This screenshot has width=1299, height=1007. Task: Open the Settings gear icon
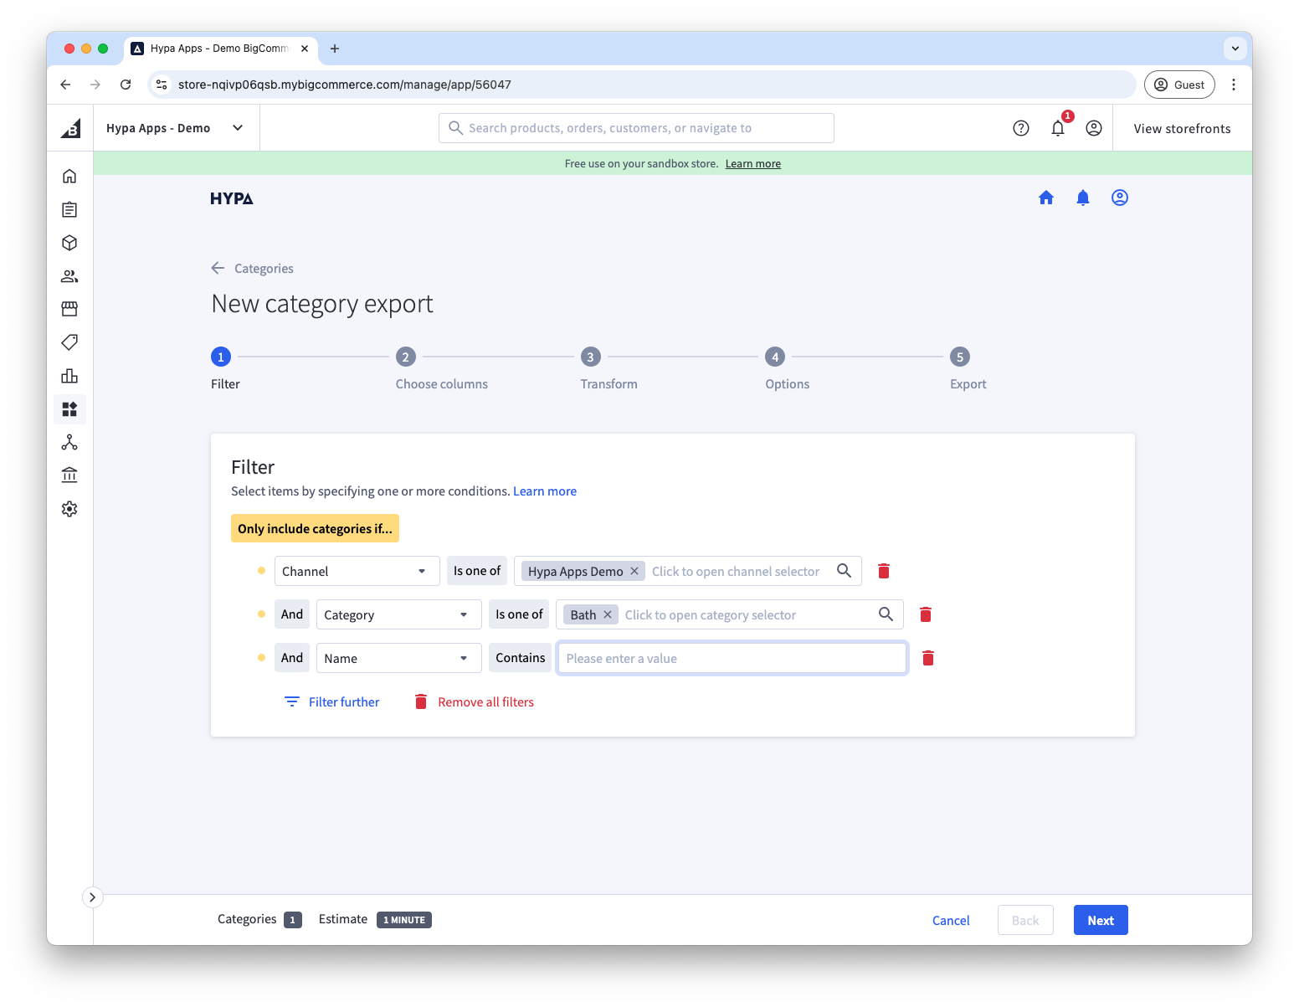(x=69, y=508)
